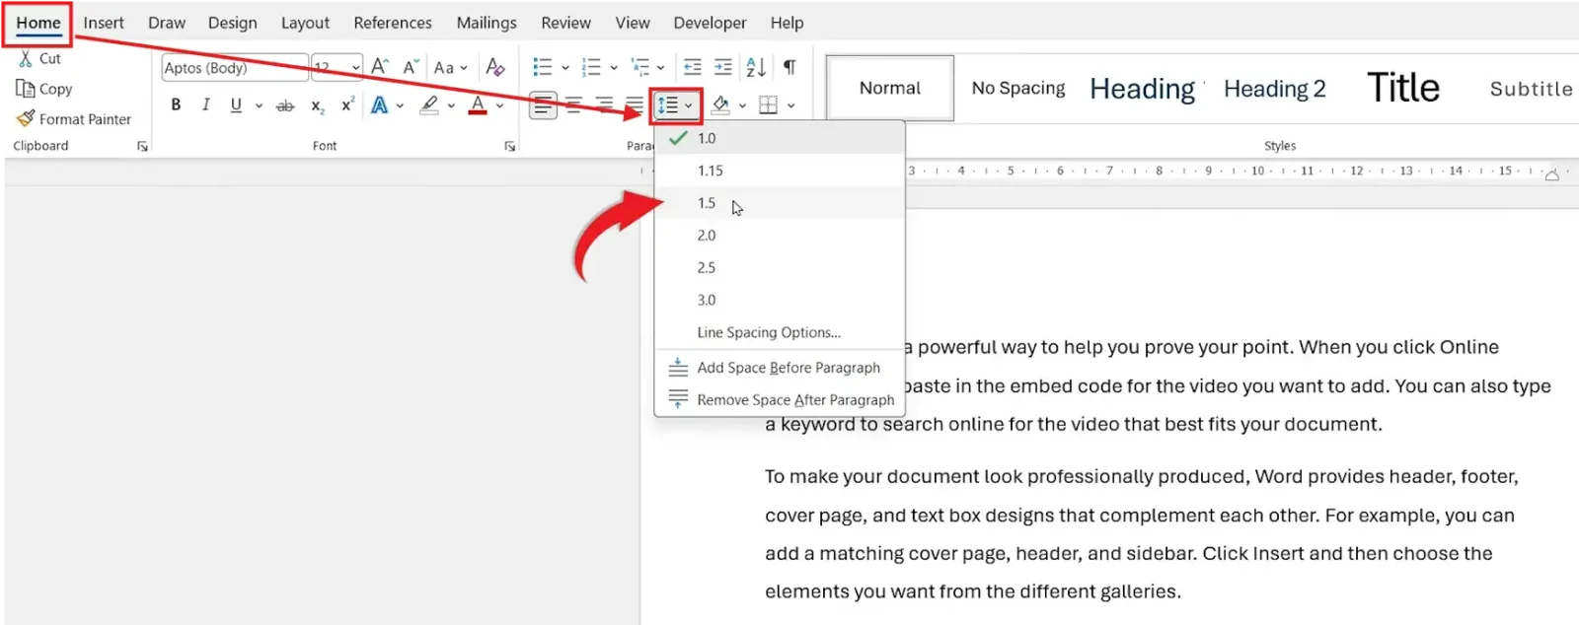Switch to the Insert tab
Screen dimensions: 1579x625
click(104, 23)
